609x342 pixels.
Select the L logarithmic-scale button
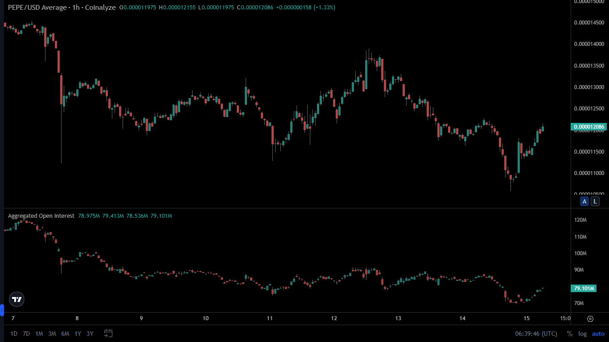[x=595, y=201]
